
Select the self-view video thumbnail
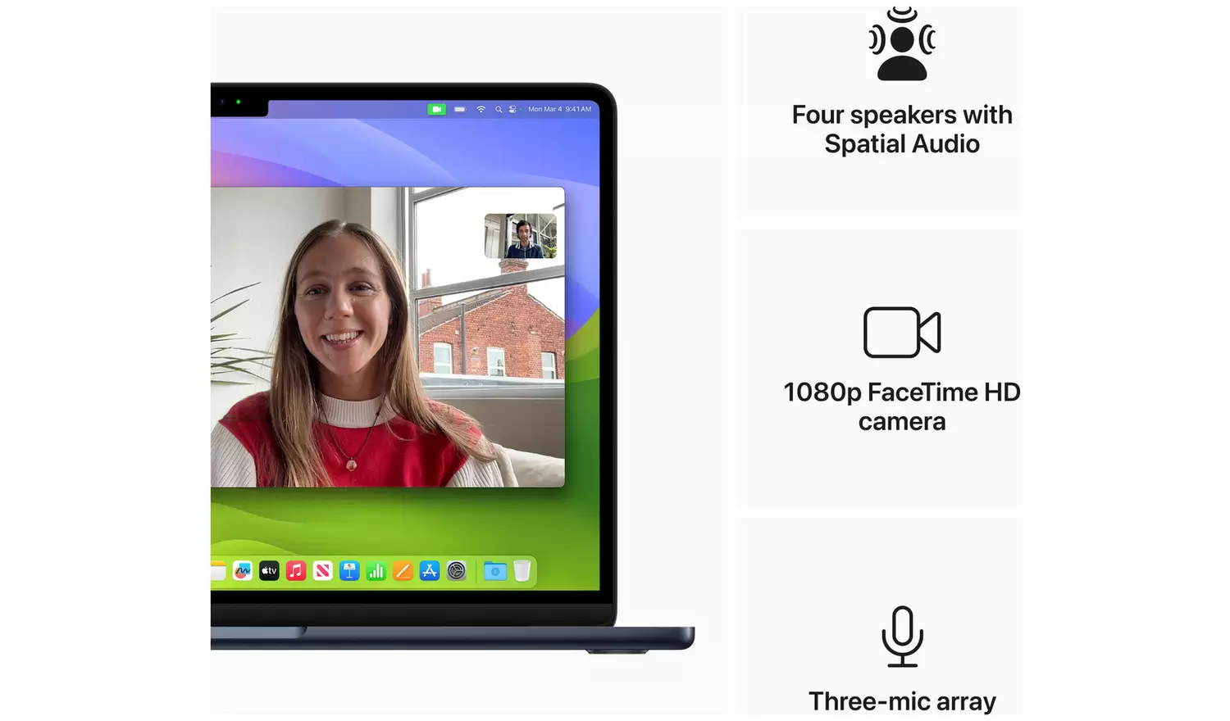coord(520,236)
